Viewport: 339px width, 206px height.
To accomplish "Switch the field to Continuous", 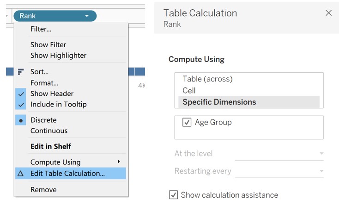I will [49, 131].
